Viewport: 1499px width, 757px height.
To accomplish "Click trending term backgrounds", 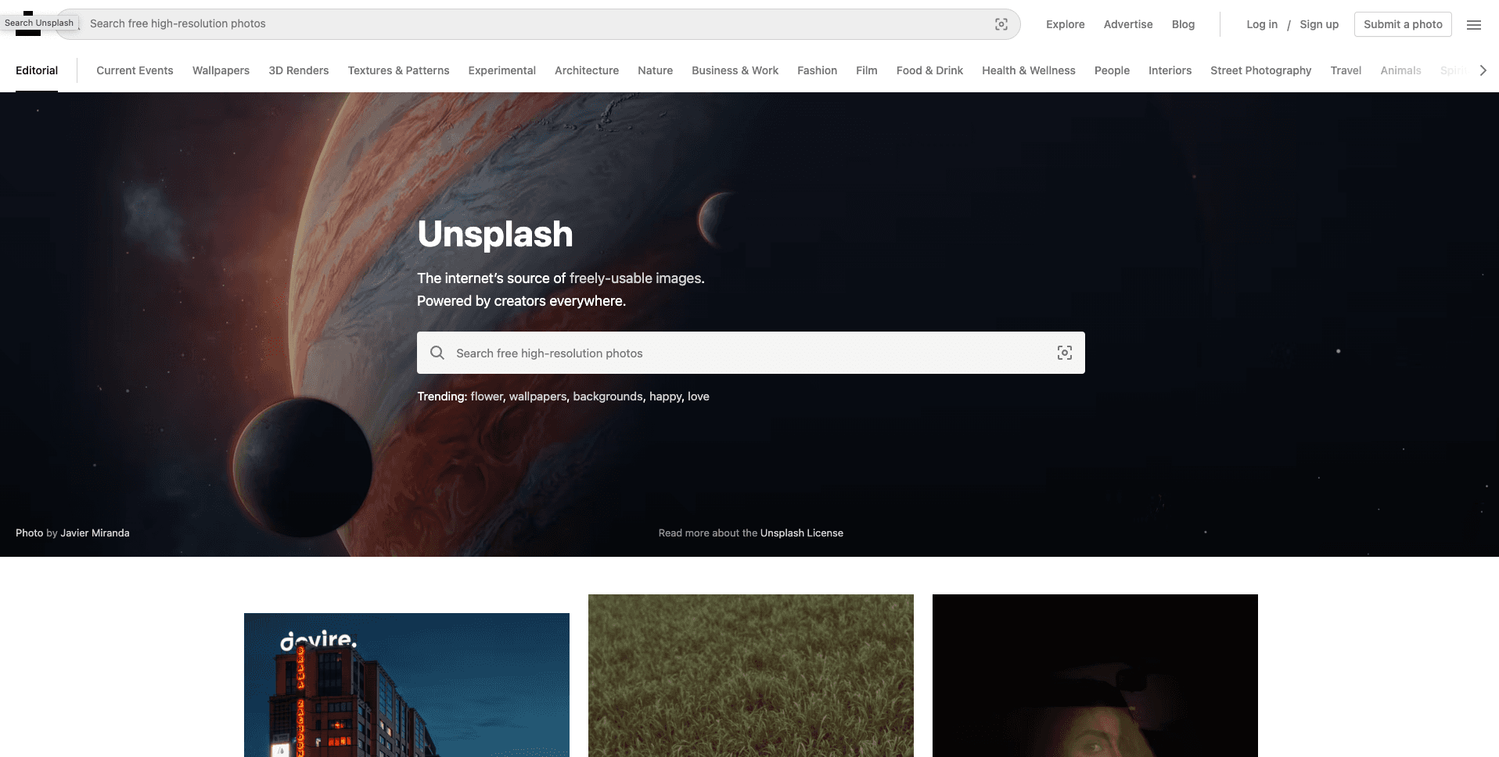I will coord(607,396).
